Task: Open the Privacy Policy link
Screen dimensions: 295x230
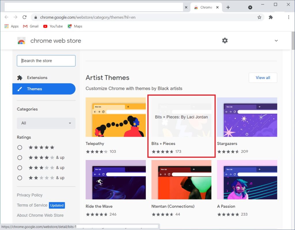Action: [x=30, y=195]
